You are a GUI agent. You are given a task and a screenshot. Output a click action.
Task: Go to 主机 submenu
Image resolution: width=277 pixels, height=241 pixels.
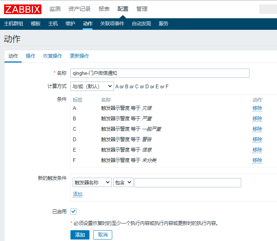tap(53, 23)
